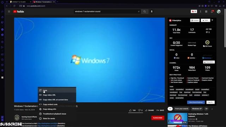The height and width of the screenshot is (127, 226).
Task: Go to the YouTube home logo
Action: coord(19,12)
